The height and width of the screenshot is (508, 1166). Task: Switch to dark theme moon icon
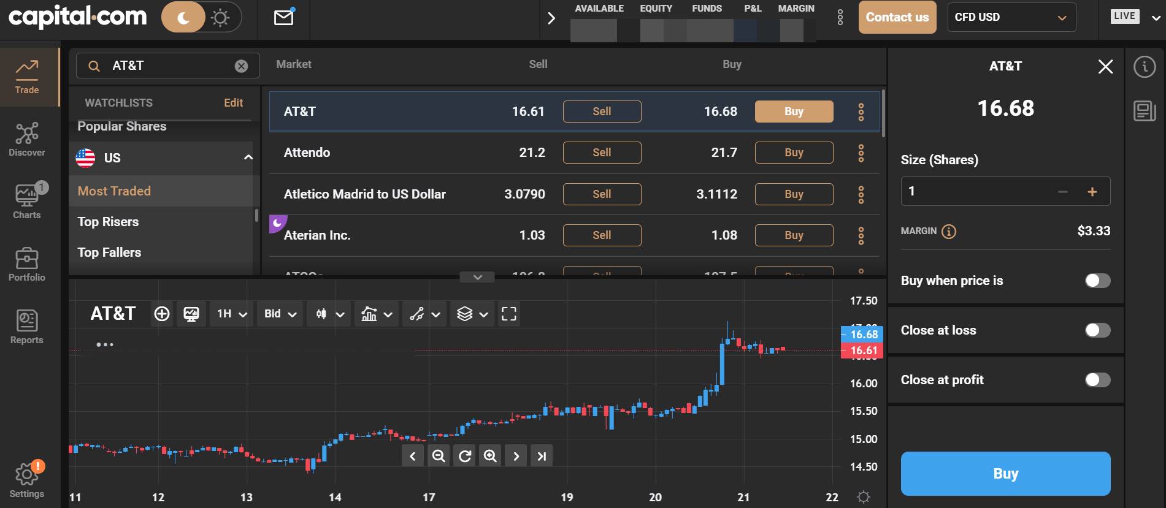pyautogui.click(x=183, y=18)
